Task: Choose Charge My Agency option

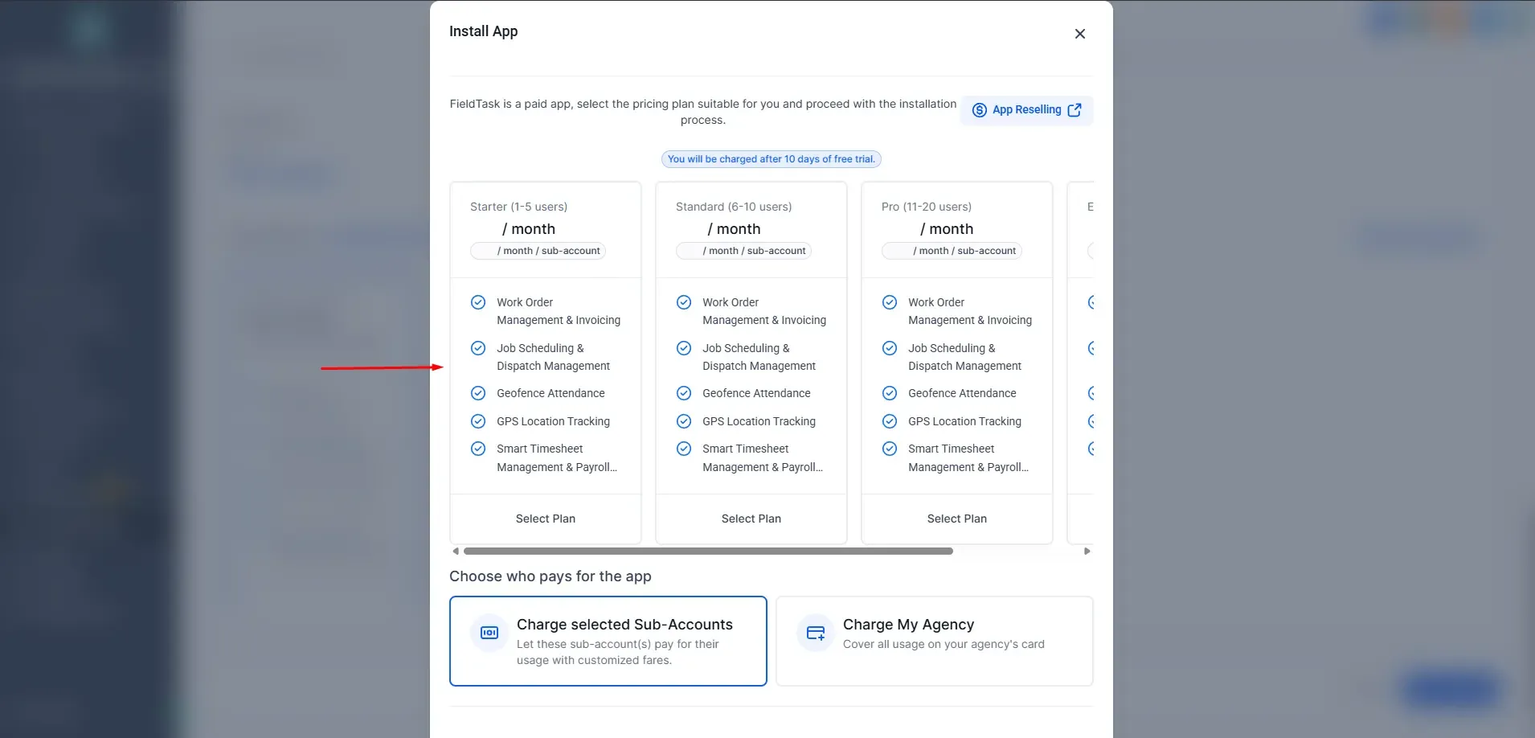Action: click(935, 641)
